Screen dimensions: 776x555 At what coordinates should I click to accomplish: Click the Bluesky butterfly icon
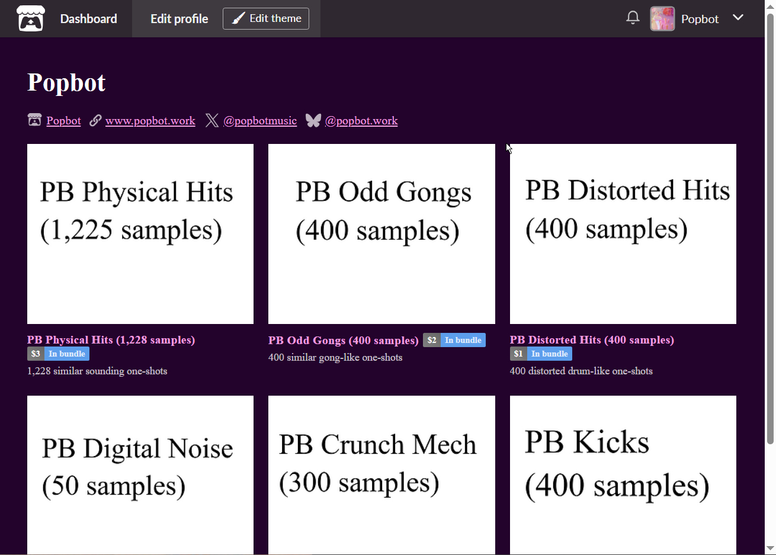point(313,120)
